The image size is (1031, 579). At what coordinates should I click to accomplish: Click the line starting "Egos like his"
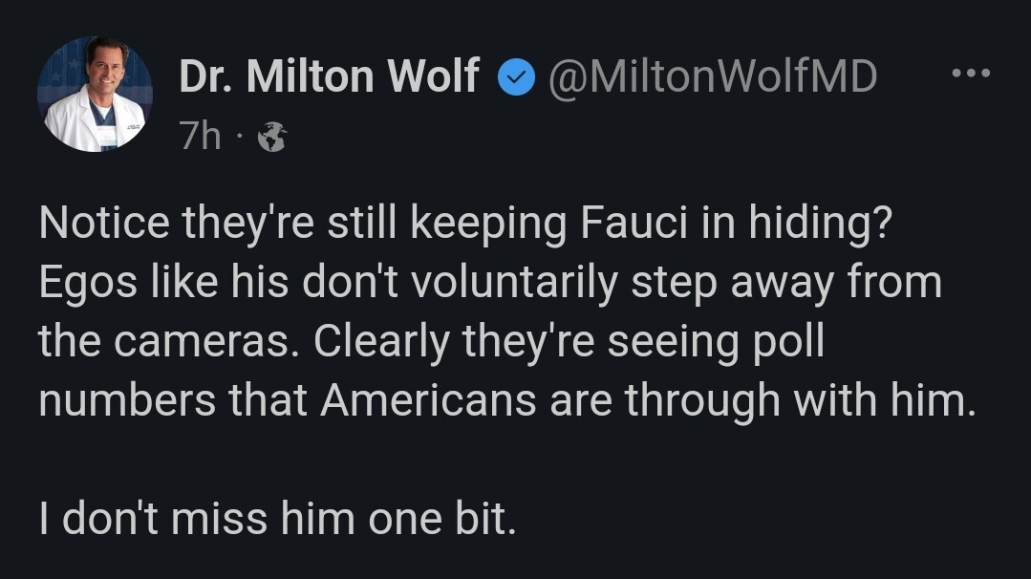[x=489, y=283]
